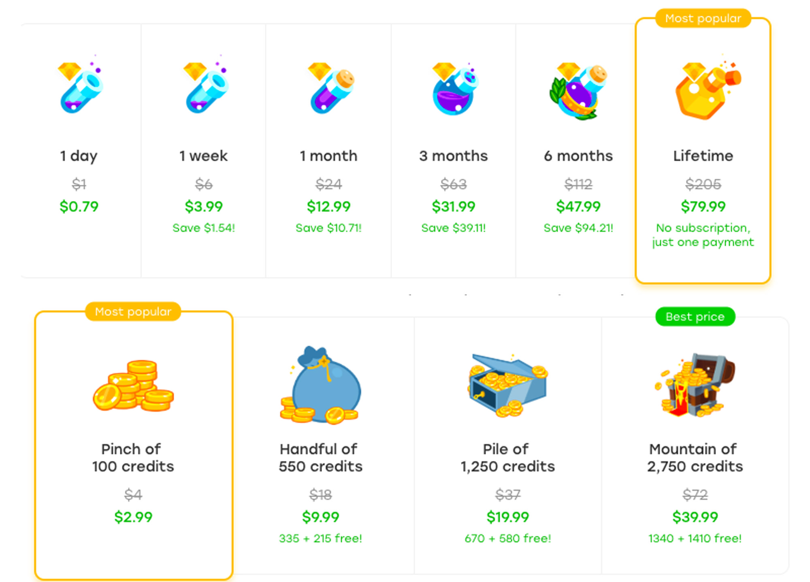Buy the $9.99 Handful of credits
Viewport: 810px width, 582px height.
click(320, 517)
